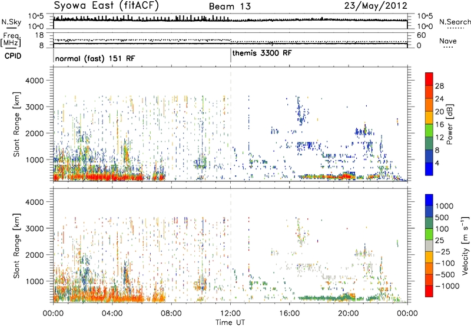
Task: Click the red top segment of Power color bar
Action: coord(429,79)
